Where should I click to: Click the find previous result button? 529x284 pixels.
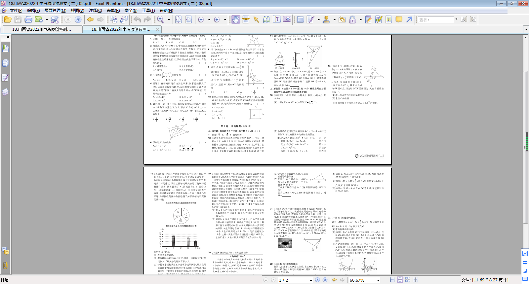pyautogui.click(x=464, y=19)
